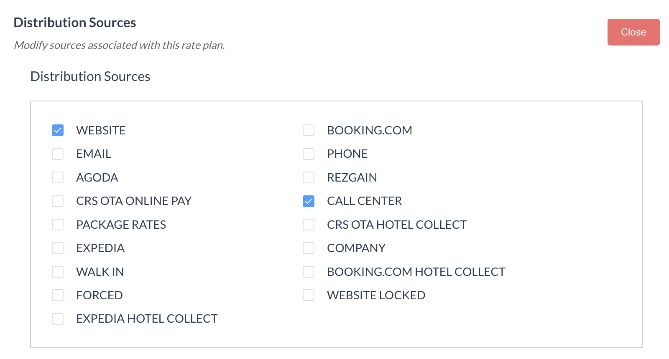Image resolution: width=669 pixels, height=359 pixels.
Task: Enable EXPEDIA as a source
Action: (58, 248)
